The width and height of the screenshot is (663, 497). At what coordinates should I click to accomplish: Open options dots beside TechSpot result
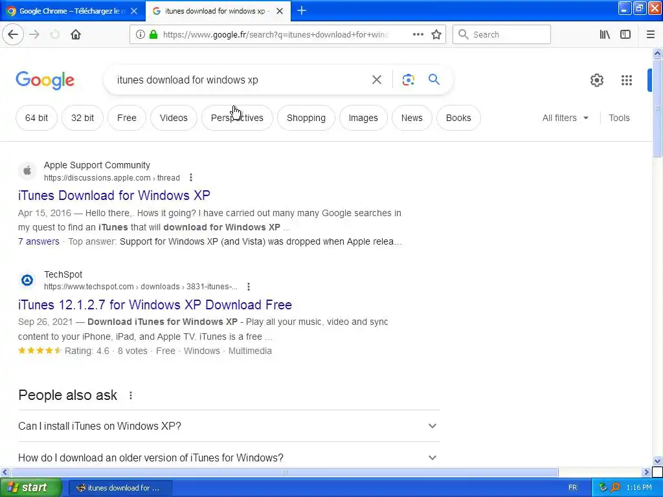(249, 287)
